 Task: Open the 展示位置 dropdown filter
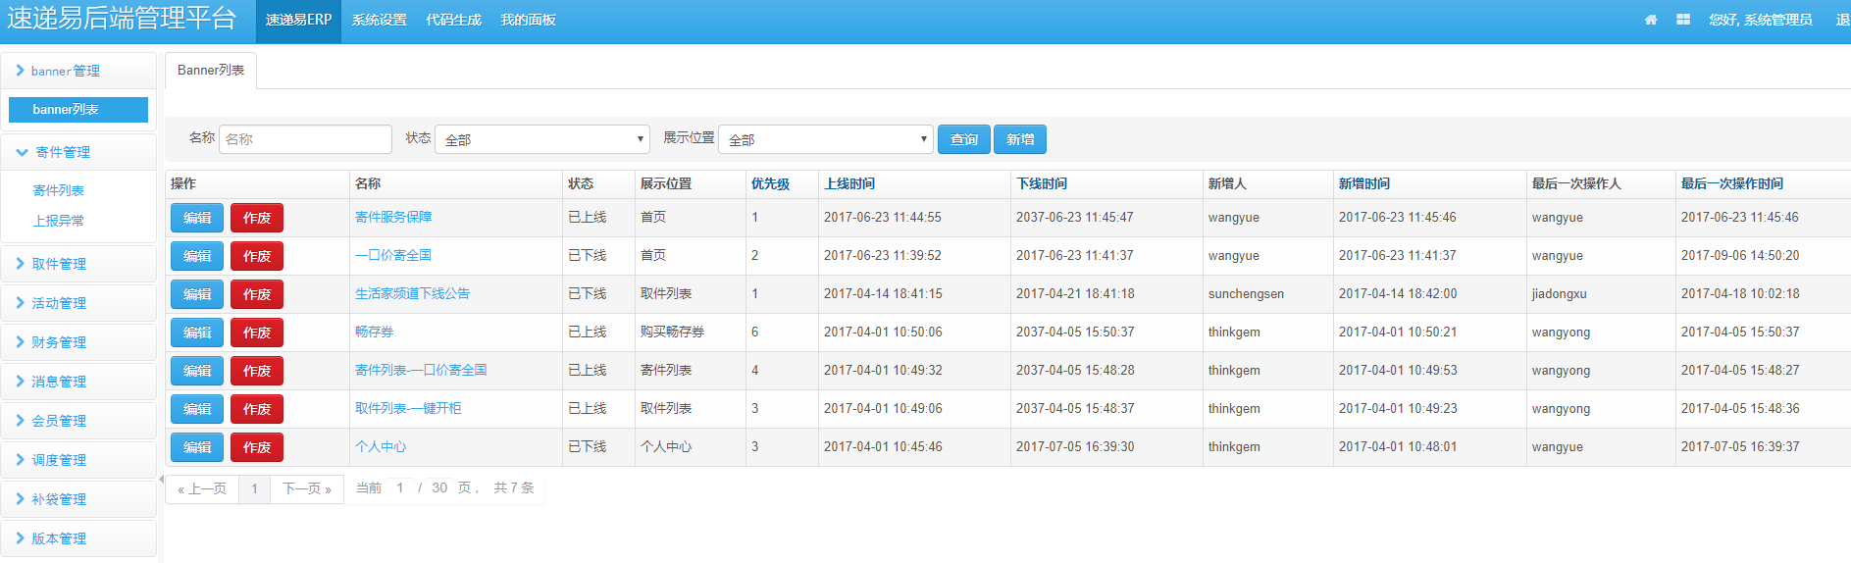[825, 139]
